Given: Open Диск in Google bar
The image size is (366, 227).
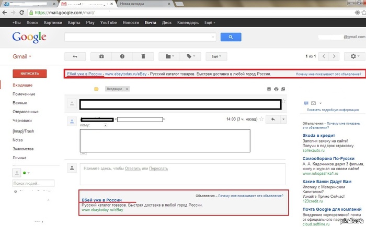Looking at the screenshot, I should click(x=167, y=22).
